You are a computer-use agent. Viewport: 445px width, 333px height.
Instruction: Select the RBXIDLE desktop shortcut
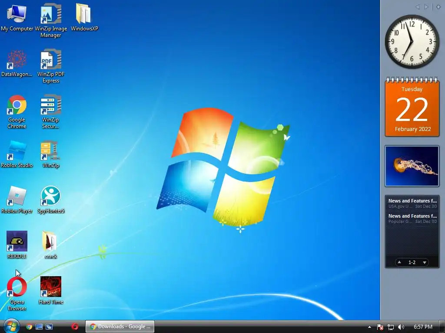pyautogui.click(x=17, y=245)
